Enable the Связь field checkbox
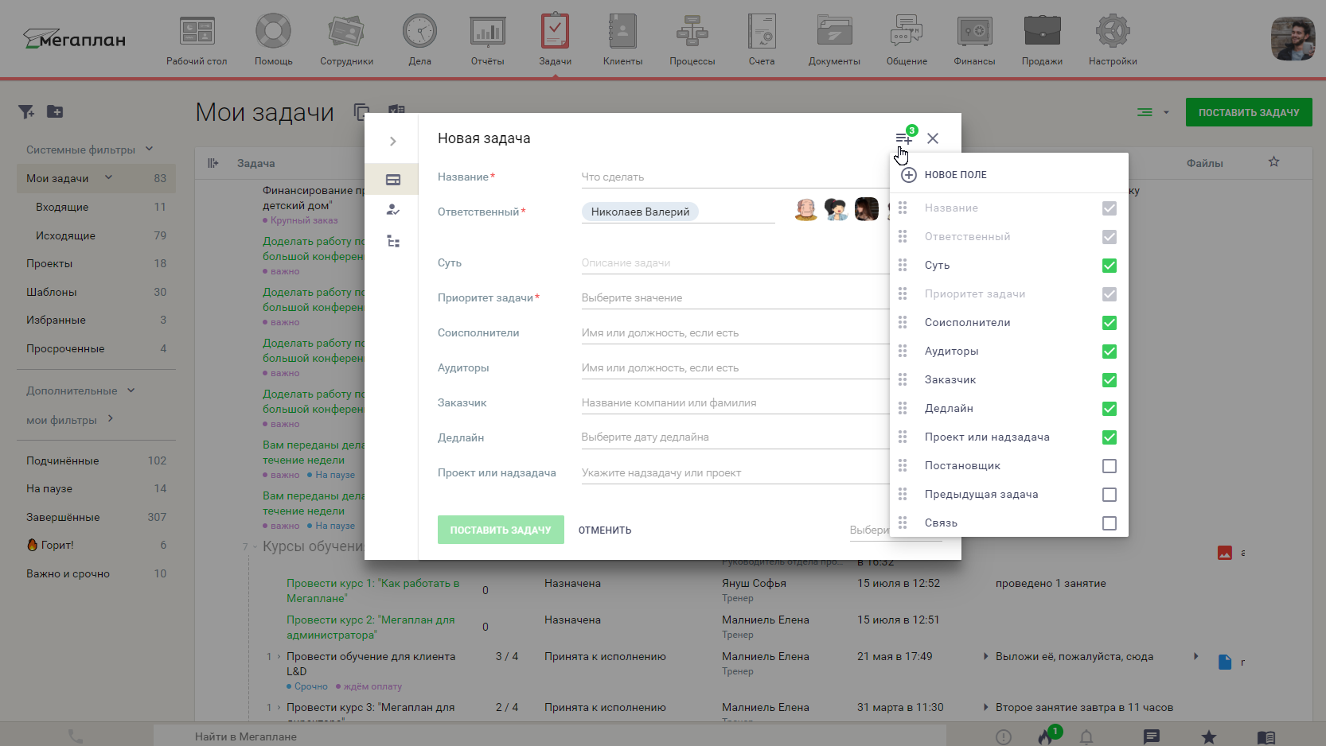The height and width of the screenshot is (746, 1326). pyautogui.click(x=1109, y=523)
